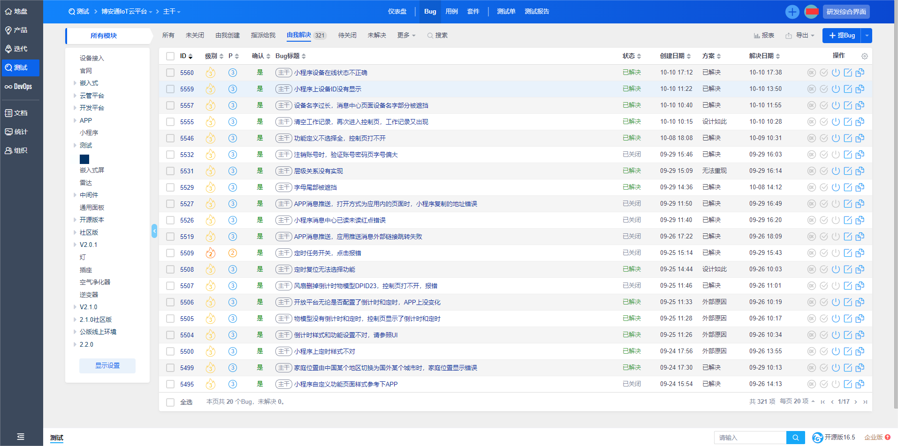Open the 导出 export dropdown
The width and height of the screenshot is (898, 446).
[800, 35]
